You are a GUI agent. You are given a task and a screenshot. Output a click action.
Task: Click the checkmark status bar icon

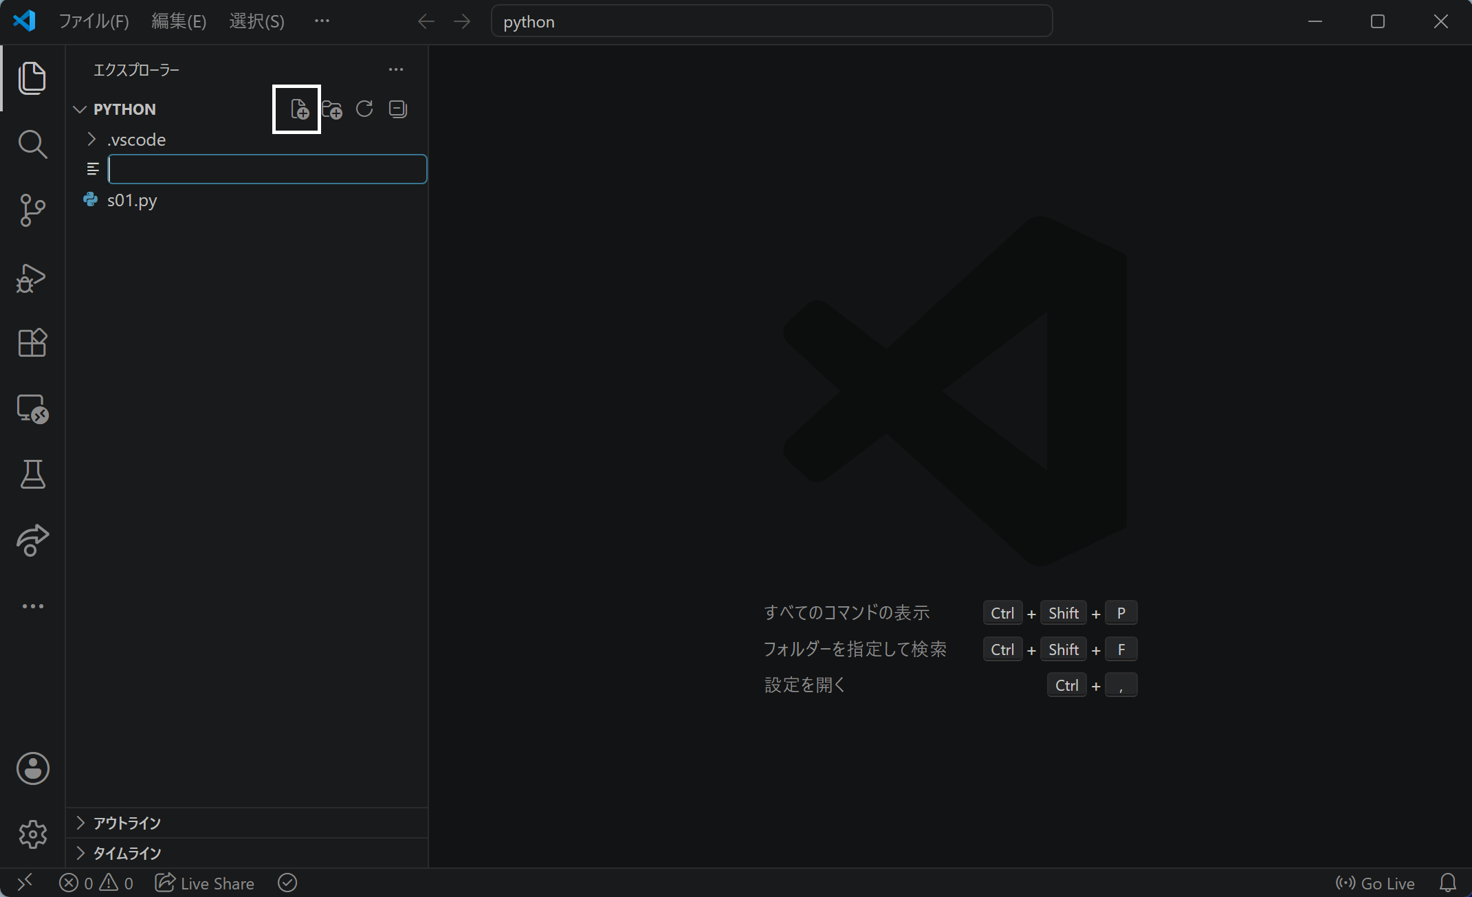coord(287,883)
